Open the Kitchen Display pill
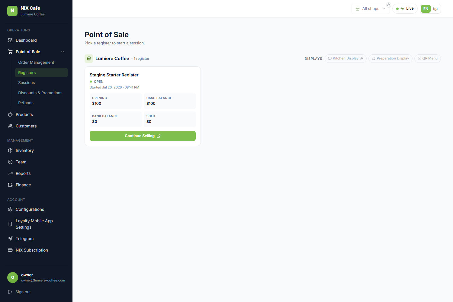 [345, 59]
